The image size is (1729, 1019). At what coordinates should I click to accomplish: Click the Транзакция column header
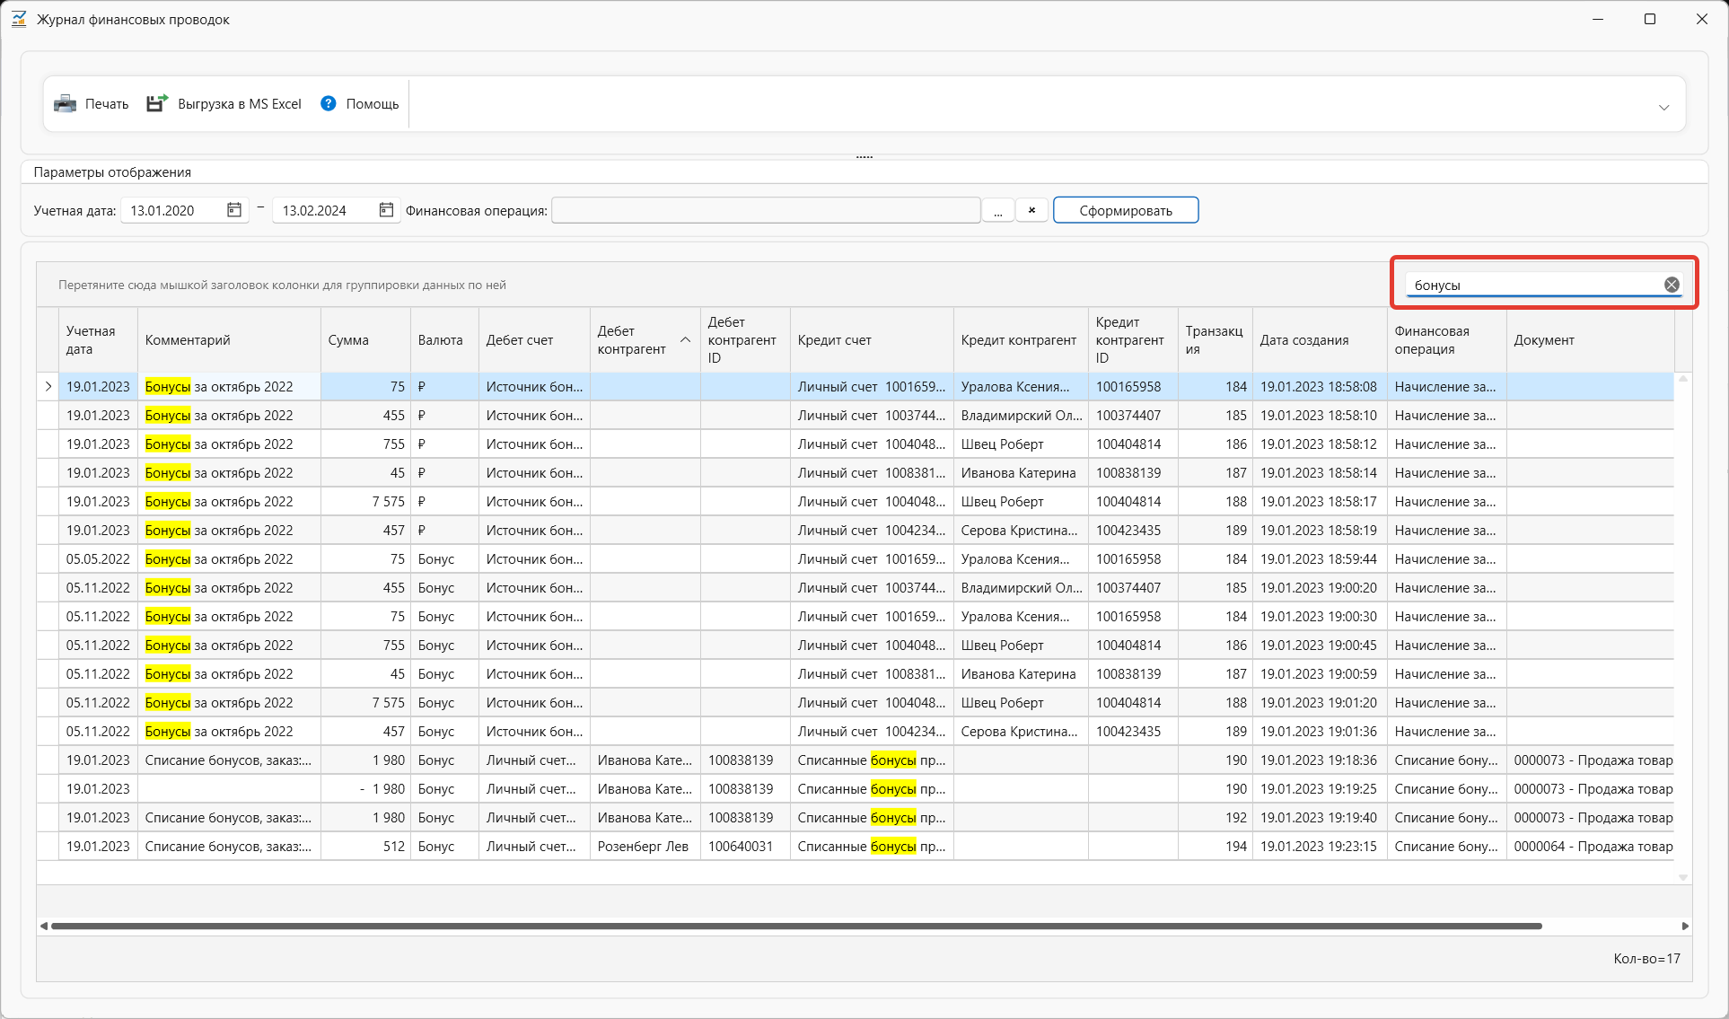tap(1215, 340)
